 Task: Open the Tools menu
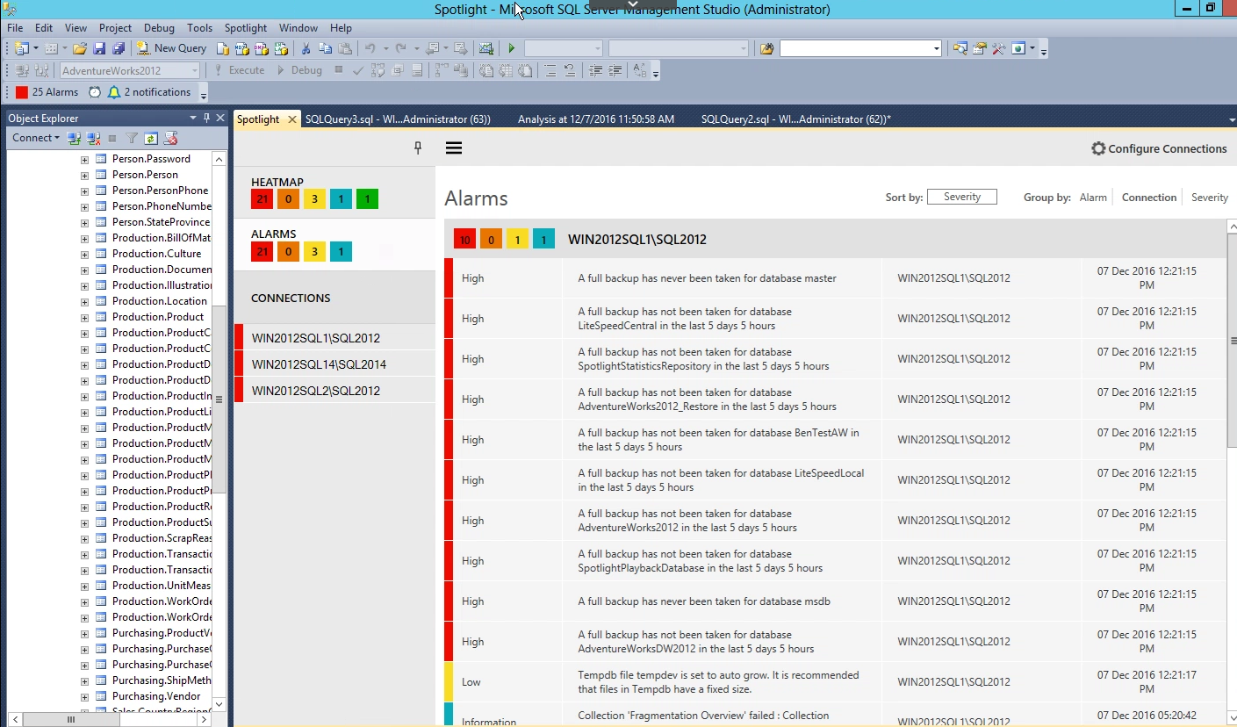pos(200,28)
